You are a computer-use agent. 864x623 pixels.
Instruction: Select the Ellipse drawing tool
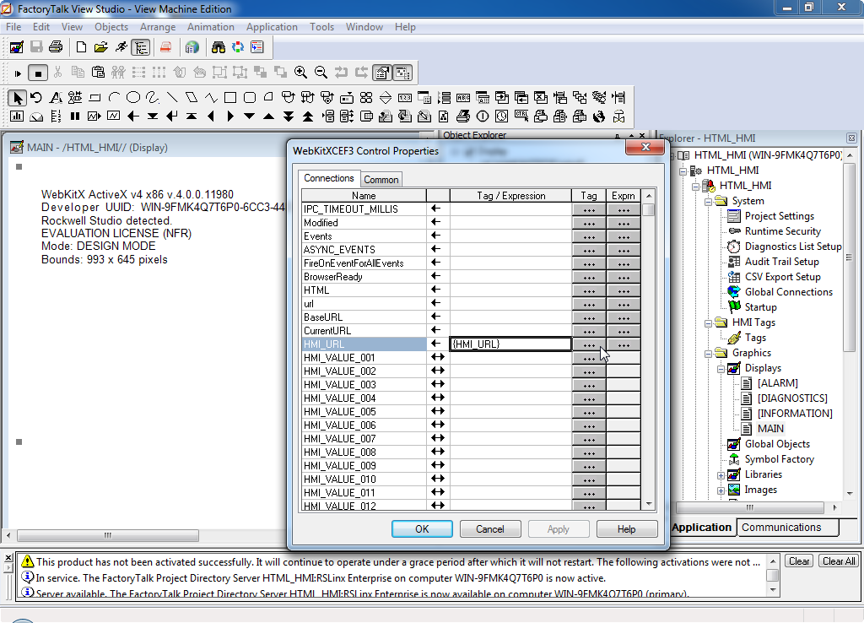(x=133, y=98)
